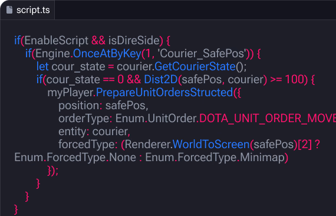Place cursor on the let keyword
The width and height of the screenshot is (336, 216).
(42, 67)
